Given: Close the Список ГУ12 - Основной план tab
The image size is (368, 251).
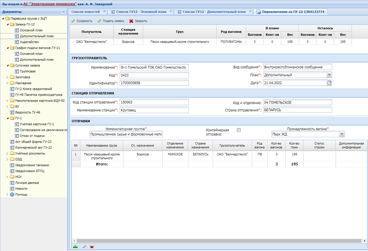Looking at the screenshot, I should click(171, 11).
